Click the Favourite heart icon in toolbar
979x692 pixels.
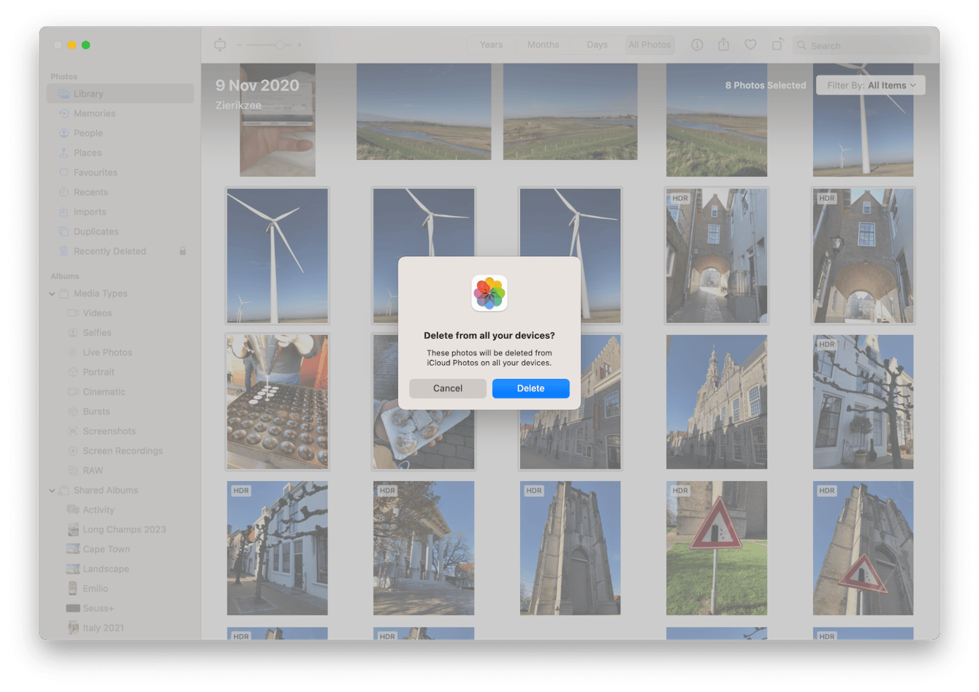pyautogui.click(x=750, y=45)
